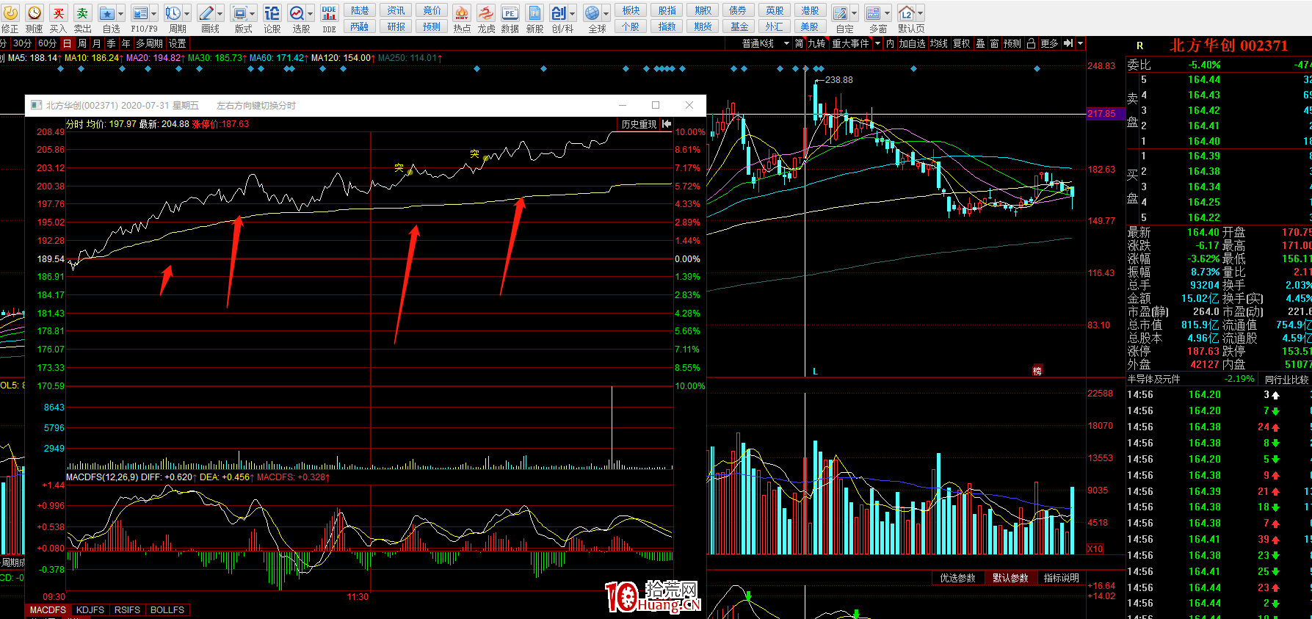
Task: Switch to the 60分 period tab
Action: (47, 43)
